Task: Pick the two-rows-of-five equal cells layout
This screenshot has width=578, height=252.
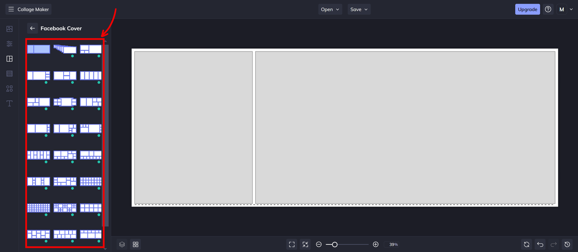Action: 91,208
